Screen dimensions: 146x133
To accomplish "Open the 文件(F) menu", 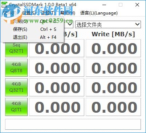I will click(x=9, y=13).
